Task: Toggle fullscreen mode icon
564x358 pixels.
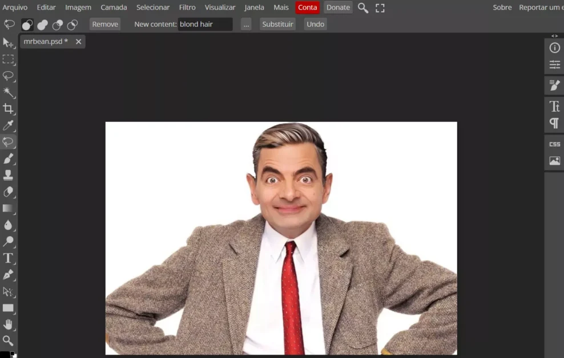Action: (x=380, y=8)
